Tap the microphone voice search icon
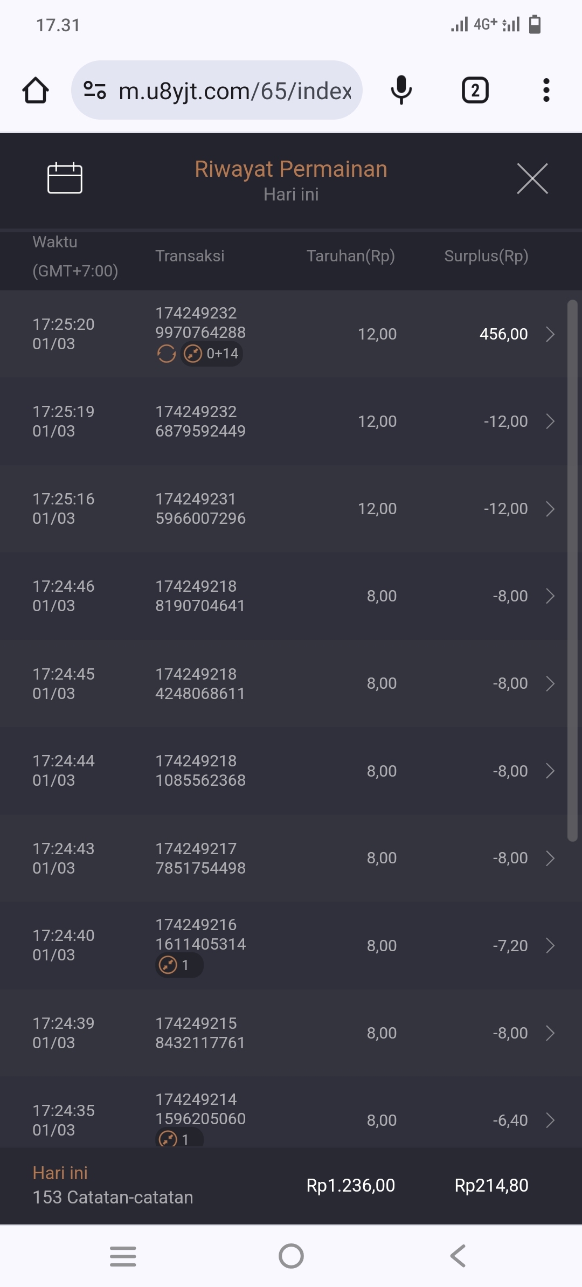 point(401,90)
